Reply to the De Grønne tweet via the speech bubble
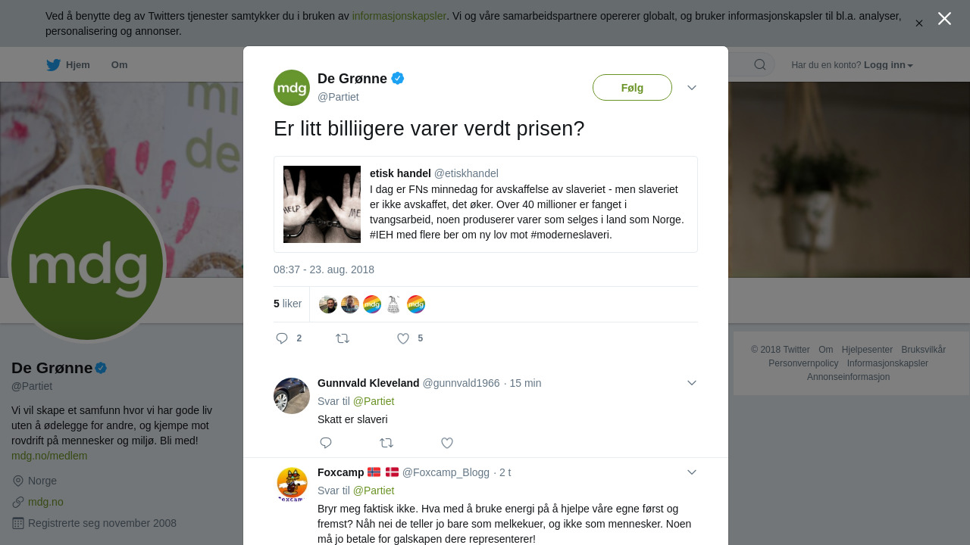The image size is (970, 545). 282,338
